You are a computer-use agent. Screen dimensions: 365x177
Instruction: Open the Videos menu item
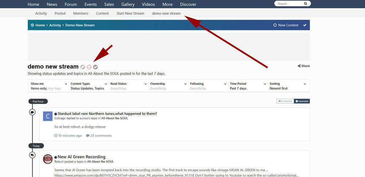coord(148,4)
